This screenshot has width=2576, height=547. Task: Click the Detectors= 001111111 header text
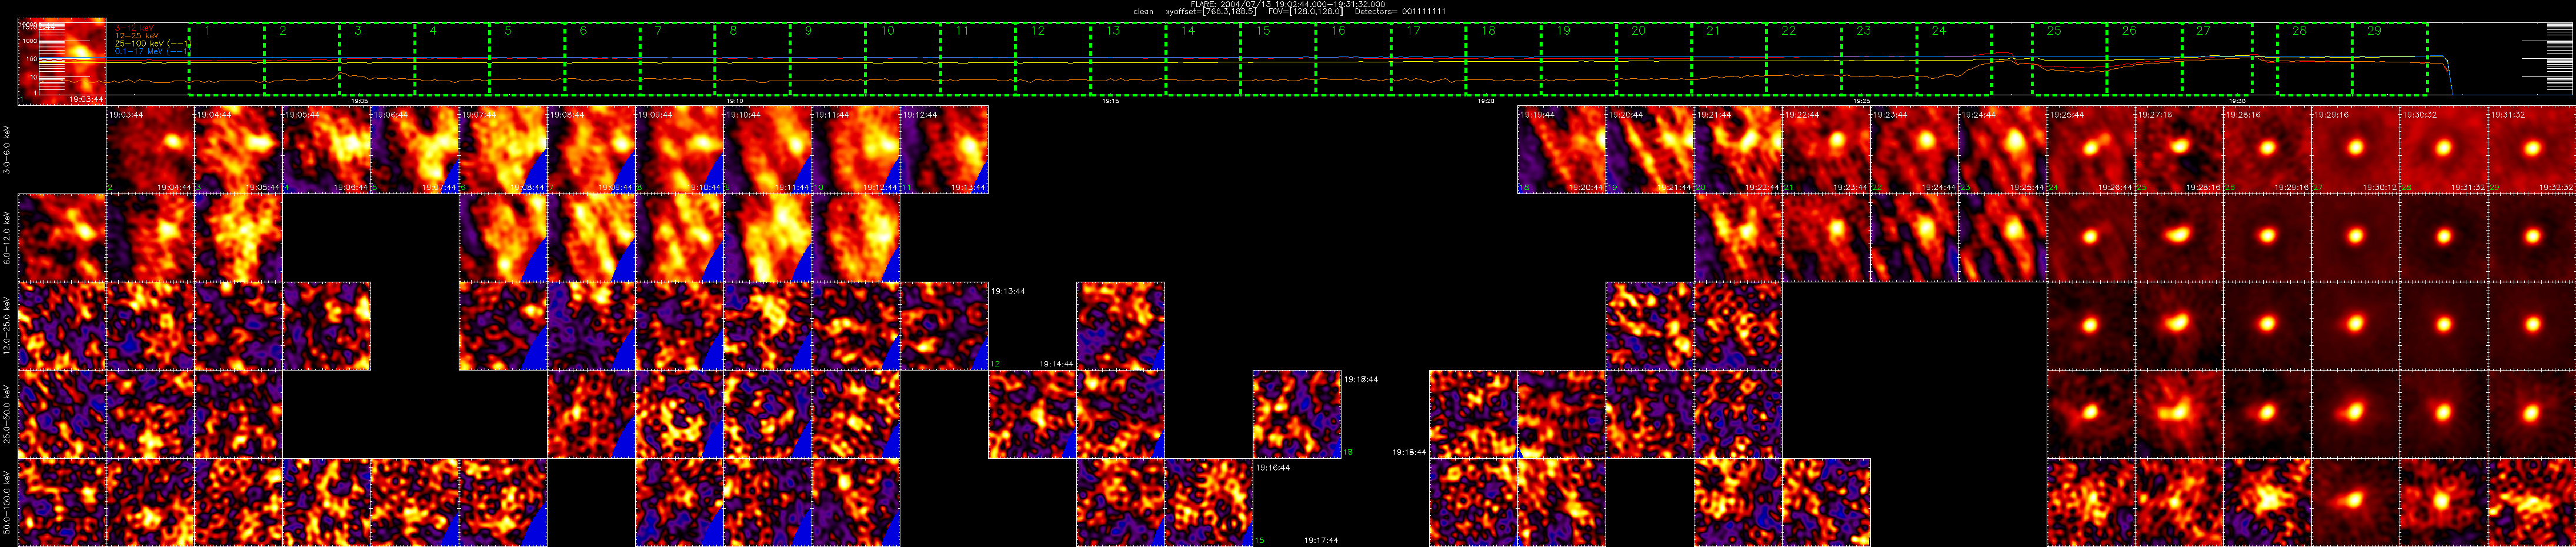click(x=1400, y=12)
